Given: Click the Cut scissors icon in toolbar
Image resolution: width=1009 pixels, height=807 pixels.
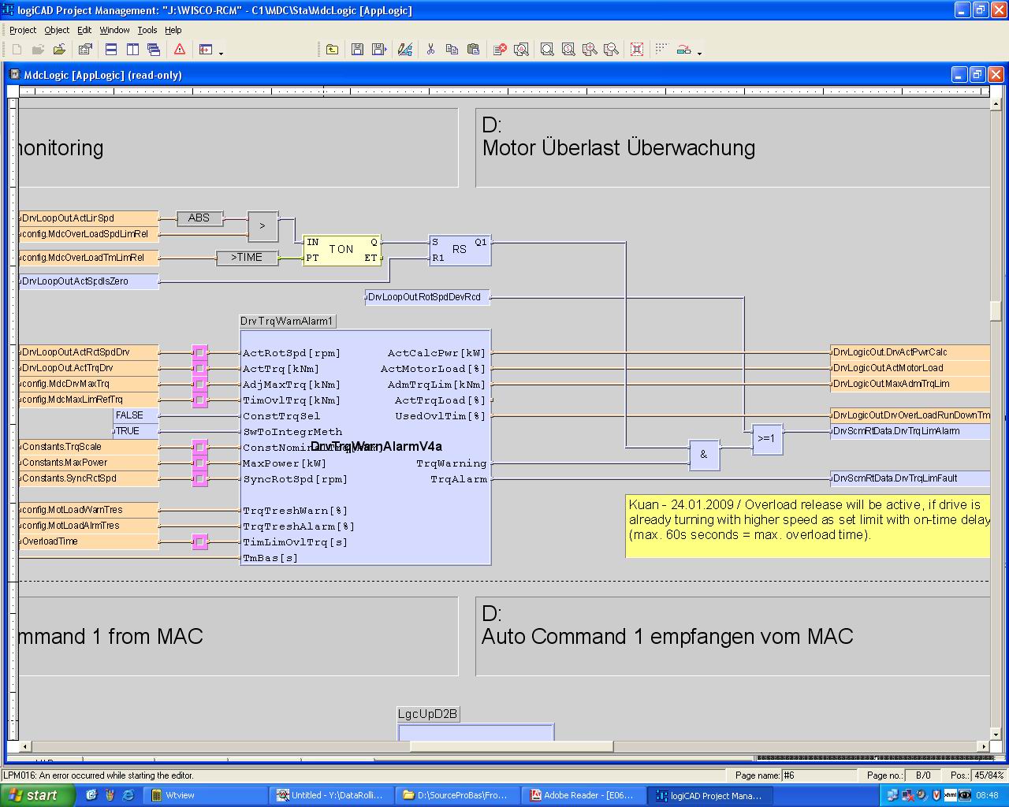Looking at the screenshot, I should coord(430,50).
